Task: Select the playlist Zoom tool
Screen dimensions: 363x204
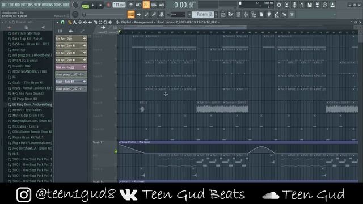Action: point(105,22)
